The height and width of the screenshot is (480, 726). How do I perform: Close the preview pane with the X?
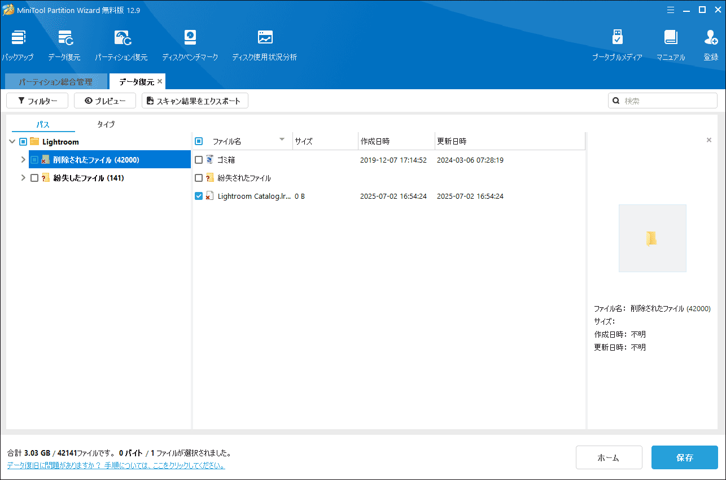click(709, 140)
